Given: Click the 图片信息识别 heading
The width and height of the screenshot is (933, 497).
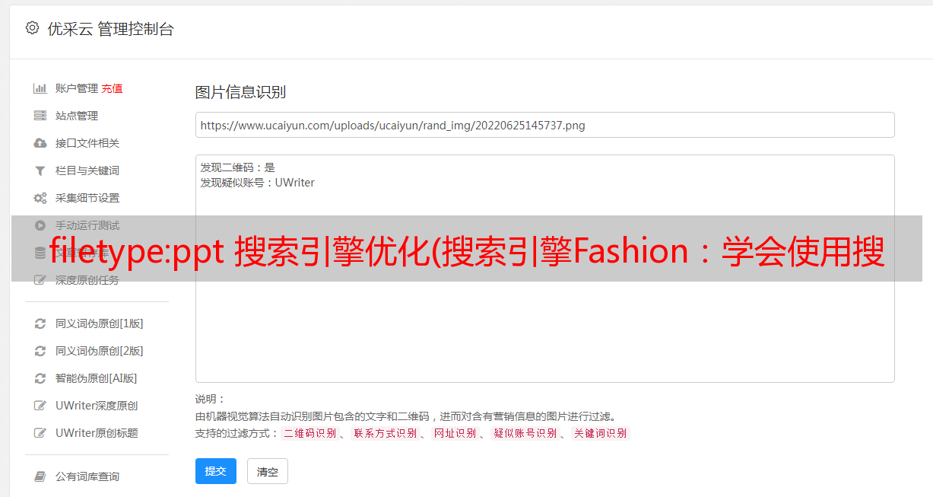Looking at the screenshot, I should 240,92.
